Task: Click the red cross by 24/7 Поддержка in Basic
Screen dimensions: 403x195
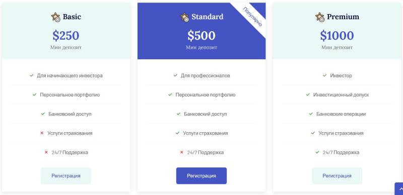Action: click(46, 152)
